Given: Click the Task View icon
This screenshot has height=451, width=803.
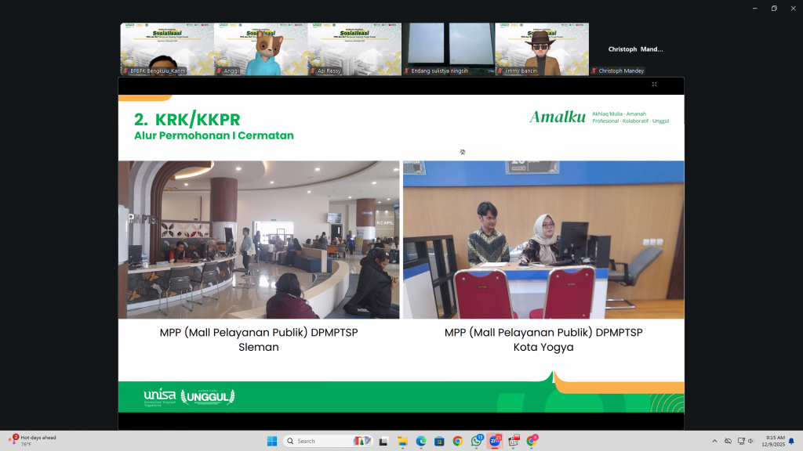Looking at the screenshot, I should click(383, 441).
